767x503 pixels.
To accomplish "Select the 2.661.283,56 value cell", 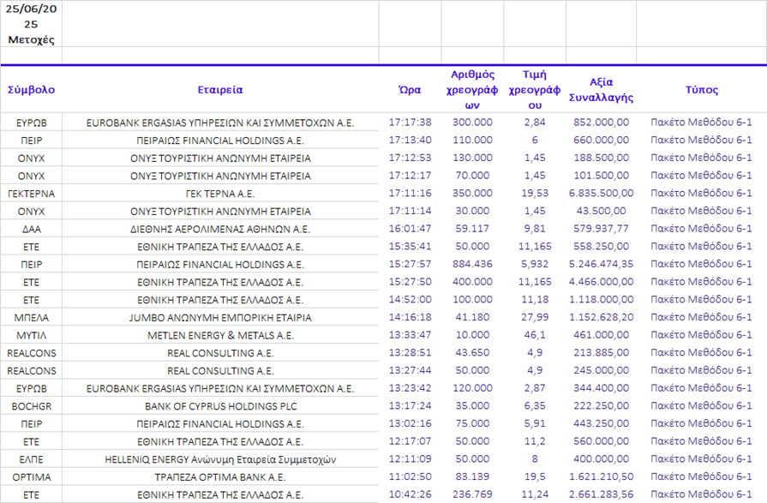I will (x=601, y=494).
